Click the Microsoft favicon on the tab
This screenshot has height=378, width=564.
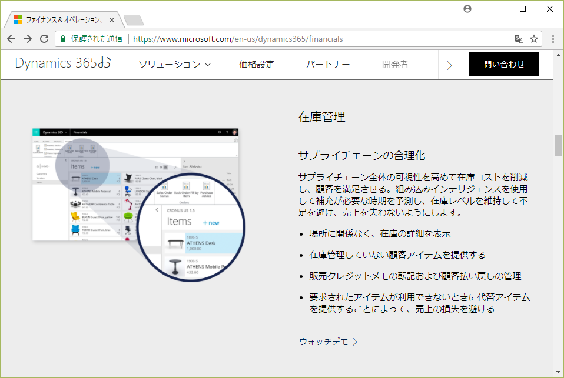[18, 20]
